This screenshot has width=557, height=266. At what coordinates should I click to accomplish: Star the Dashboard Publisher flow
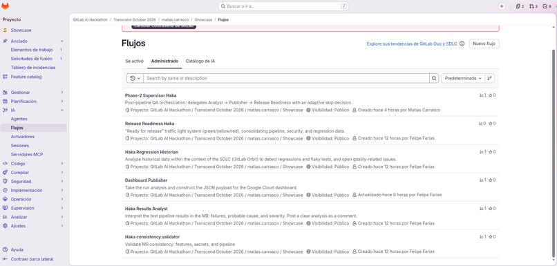(x=492, y=180)
